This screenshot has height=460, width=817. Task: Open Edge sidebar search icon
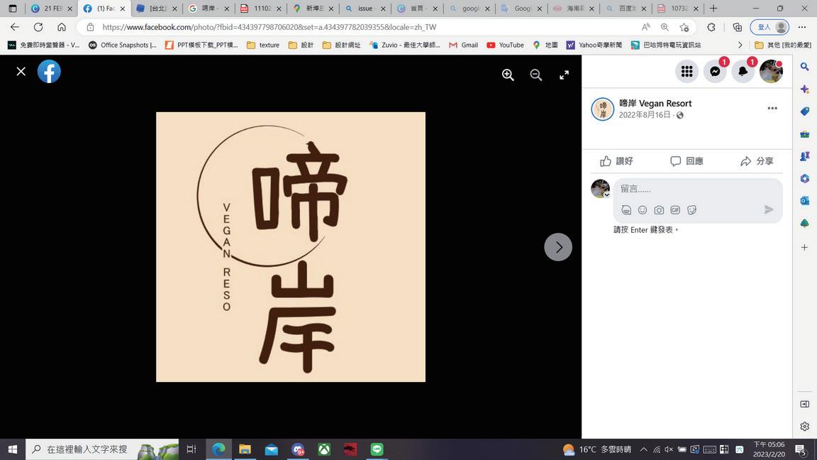pyautogui.click(x=804, y=67)
